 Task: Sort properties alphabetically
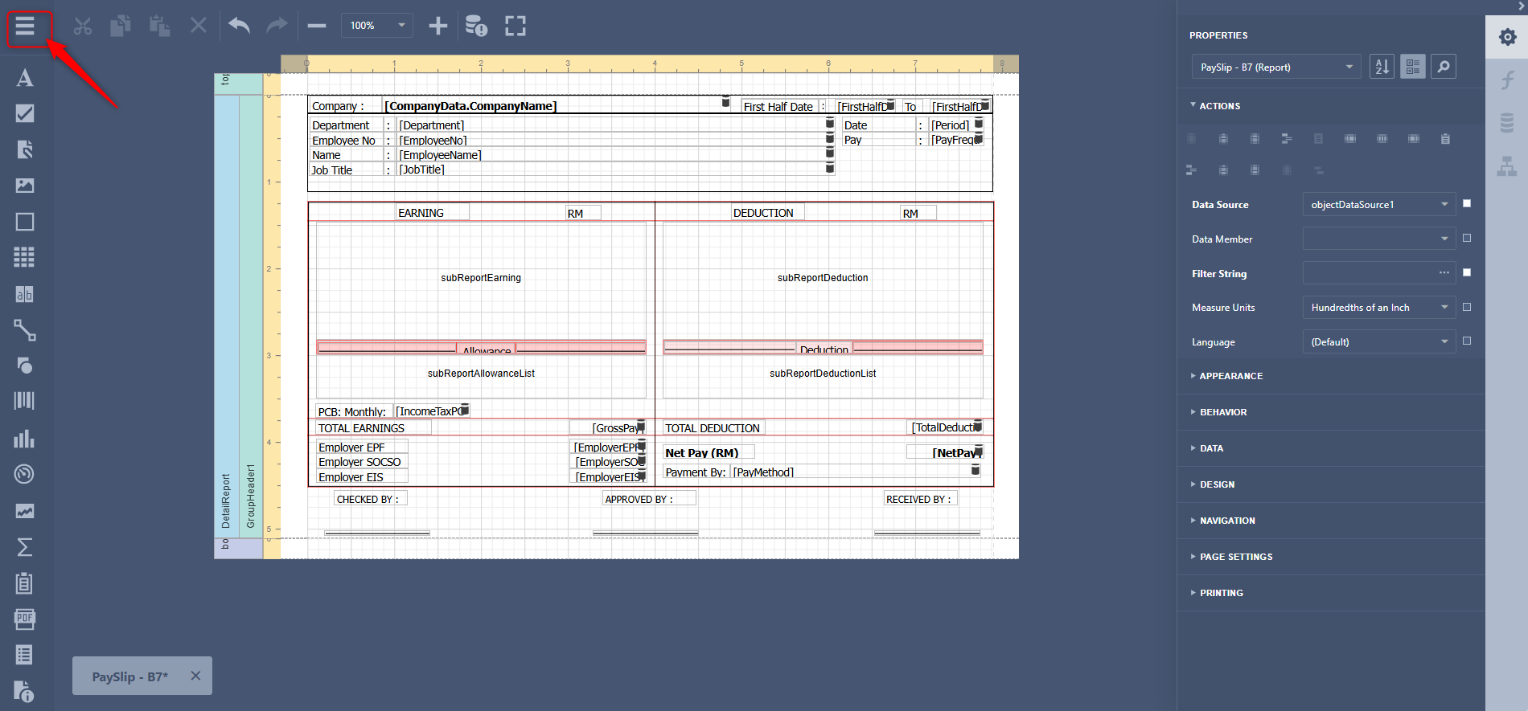(1382, 67)
